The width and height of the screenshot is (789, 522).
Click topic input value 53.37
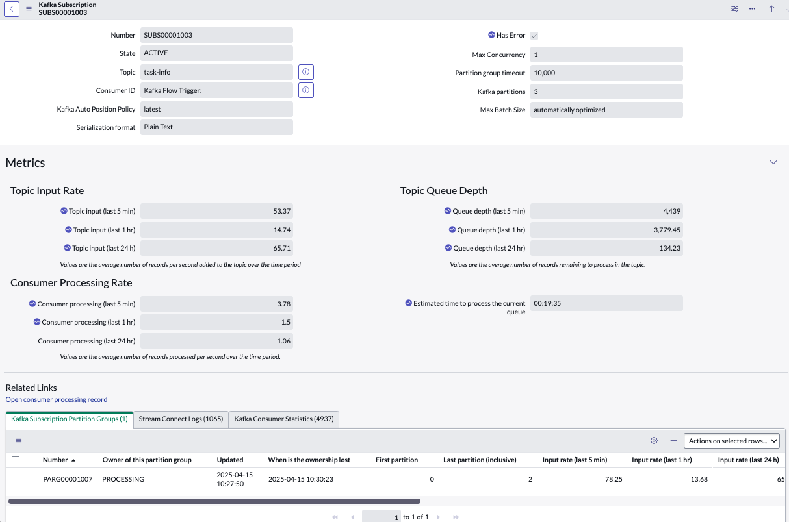[216, 211]
